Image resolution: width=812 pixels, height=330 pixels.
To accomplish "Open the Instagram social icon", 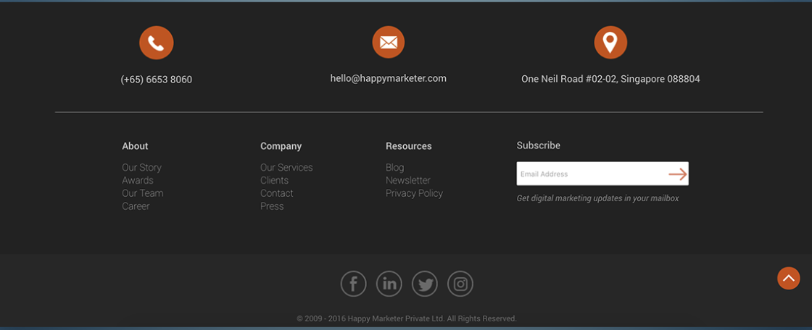I will click(x=460, y=284).
